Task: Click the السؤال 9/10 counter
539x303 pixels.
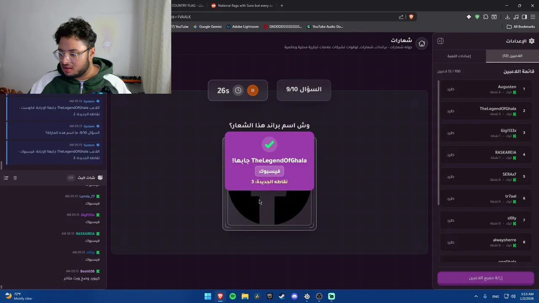Action: (x=304, y=89)
